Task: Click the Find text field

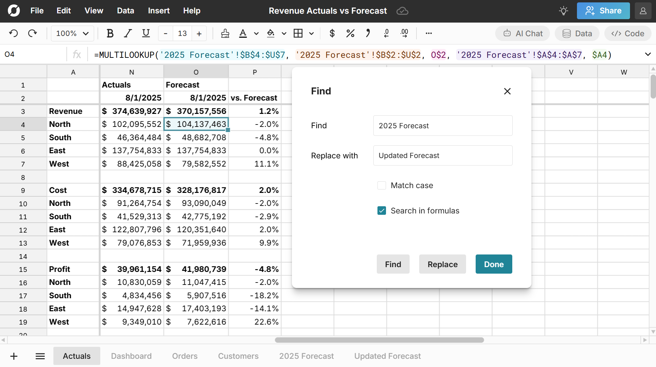Action: 443,126
